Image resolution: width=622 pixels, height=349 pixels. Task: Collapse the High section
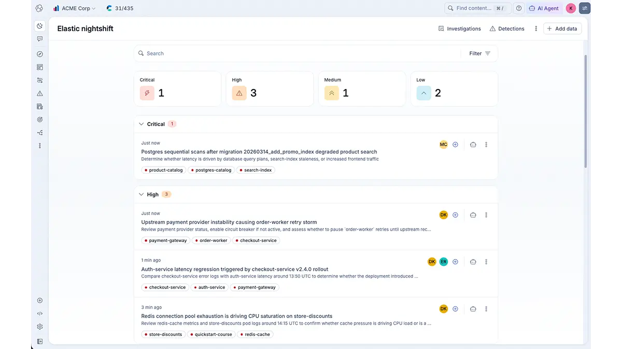141,194
